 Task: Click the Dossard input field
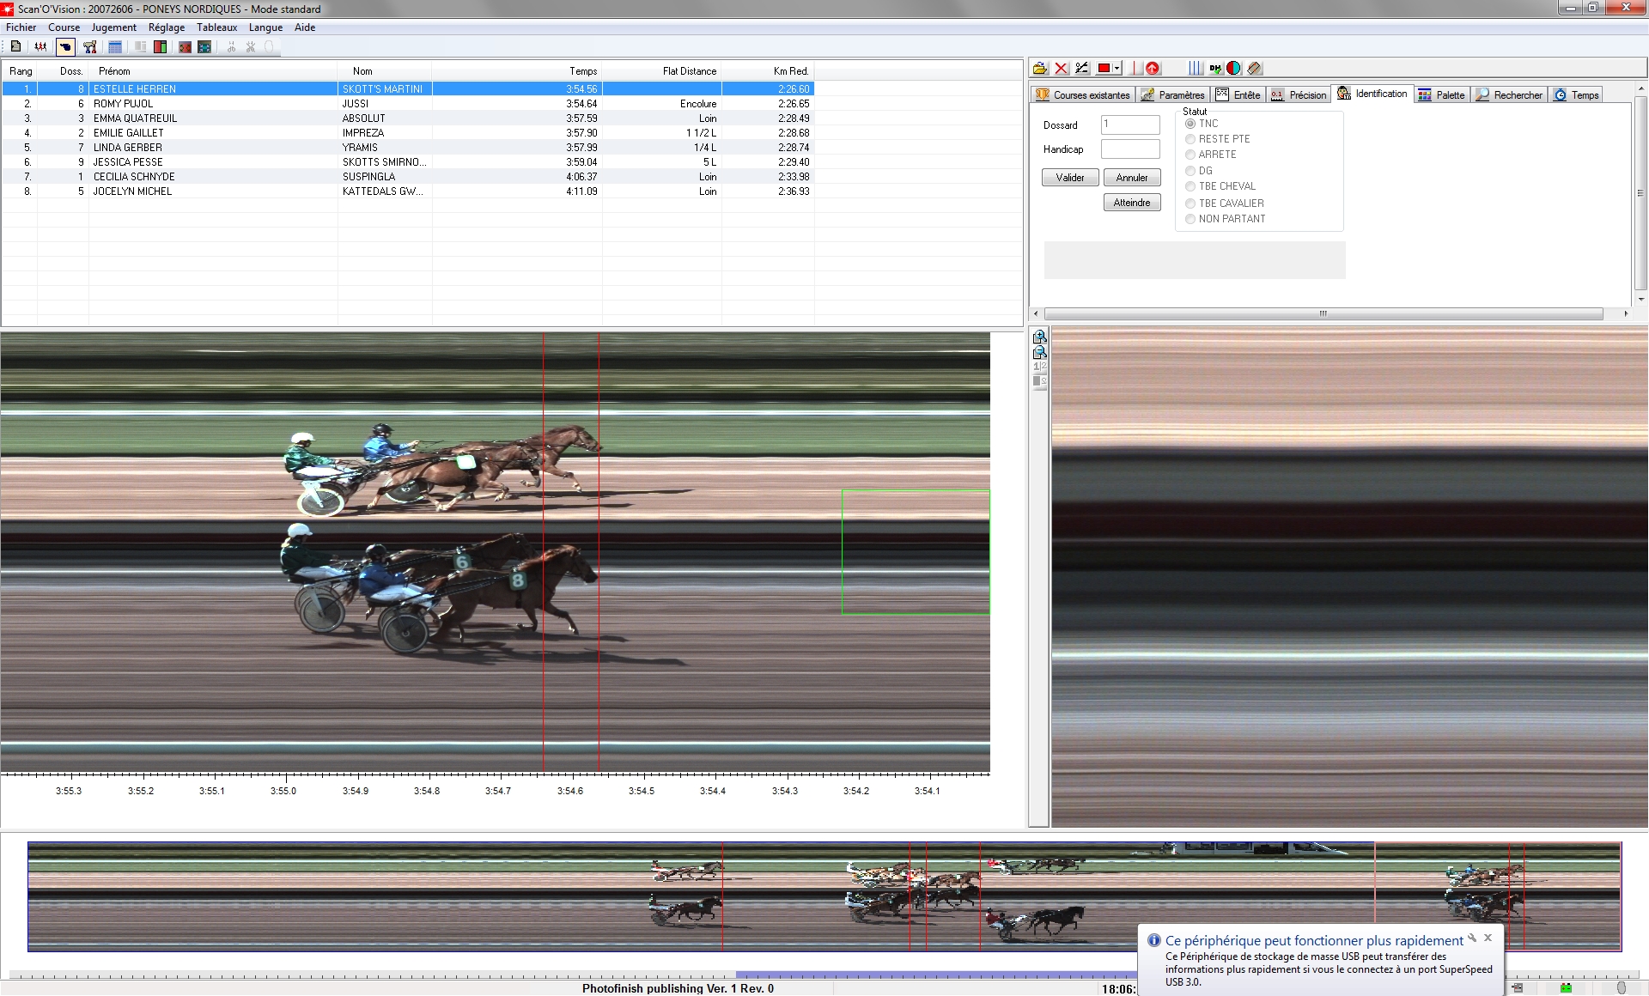click(1130, 125)
